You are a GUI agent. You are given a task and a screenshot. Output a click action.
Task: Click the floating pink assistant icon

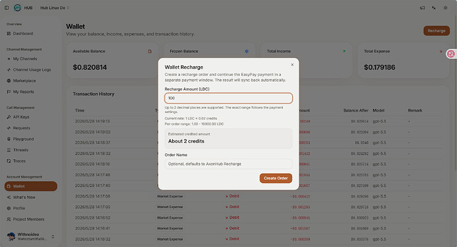[451, 53]
